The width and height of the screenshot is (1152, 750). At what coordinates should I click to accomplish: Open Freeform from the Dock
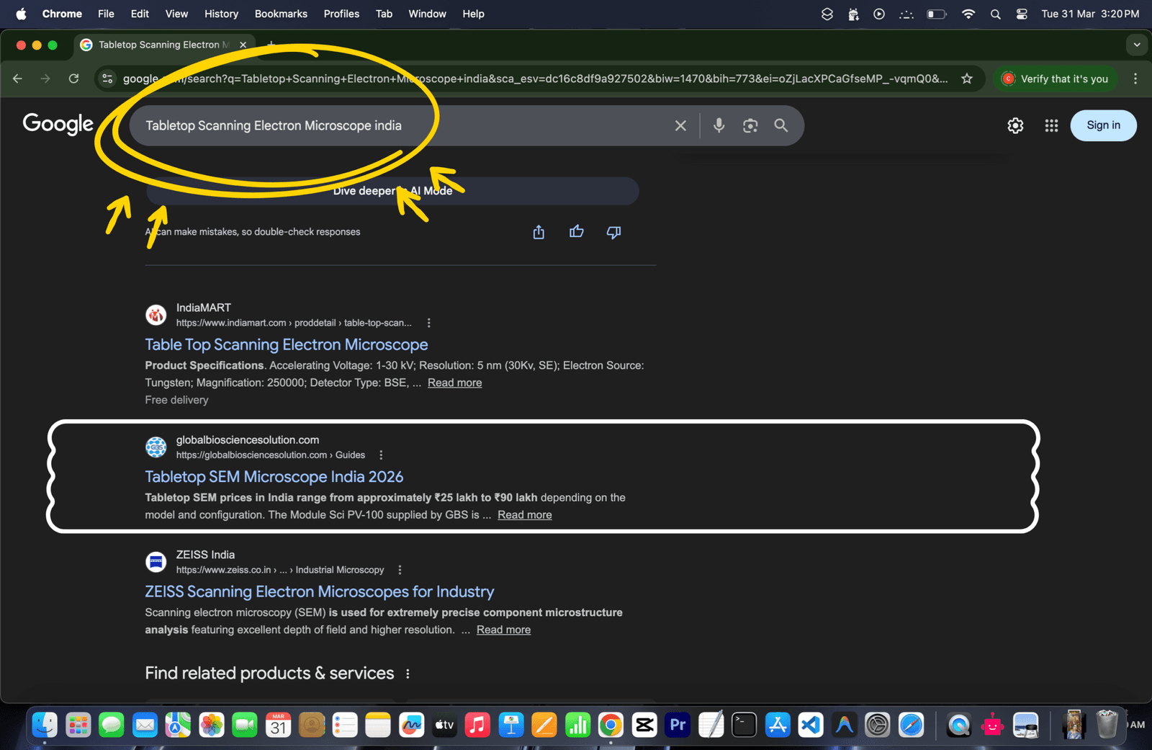[411, 725]
